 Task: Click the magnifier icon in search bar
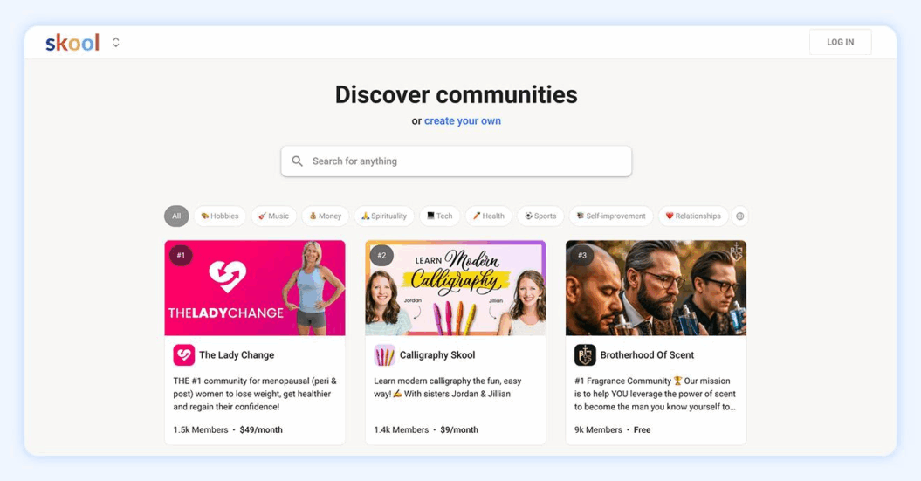point(297,161)
